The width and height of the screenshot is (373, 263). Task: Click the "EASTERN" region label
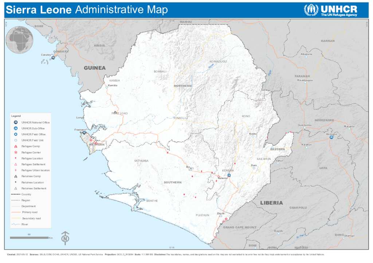point(278,149)
